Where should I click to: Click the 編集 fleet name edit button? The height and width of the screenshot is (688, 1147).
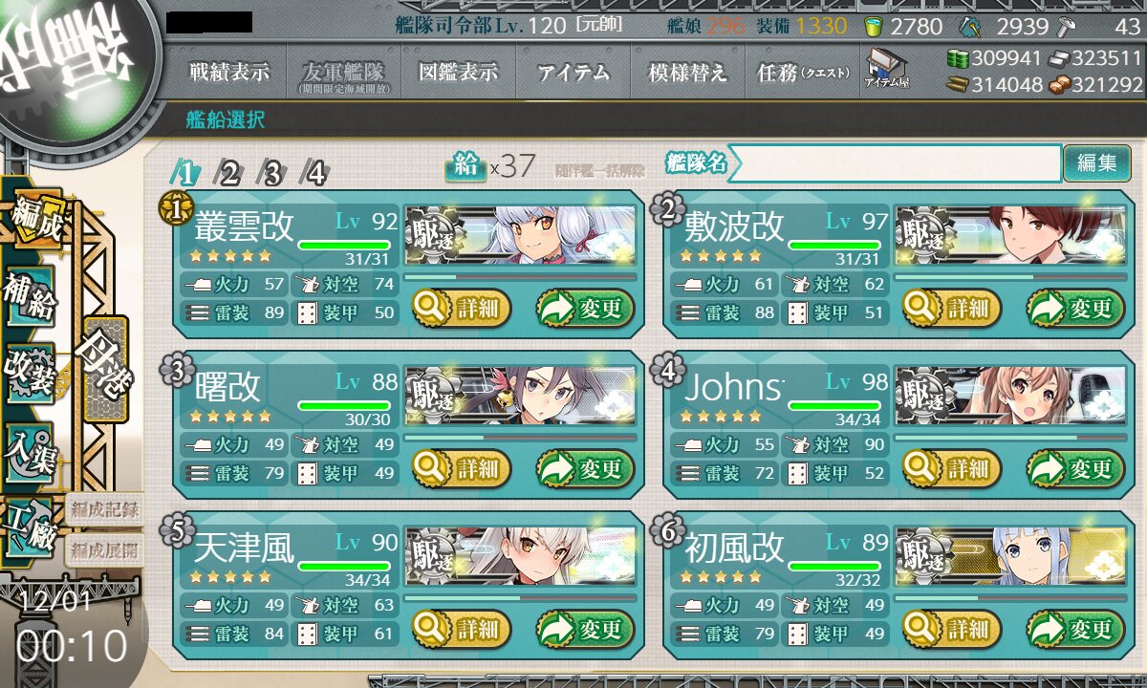1096,163
